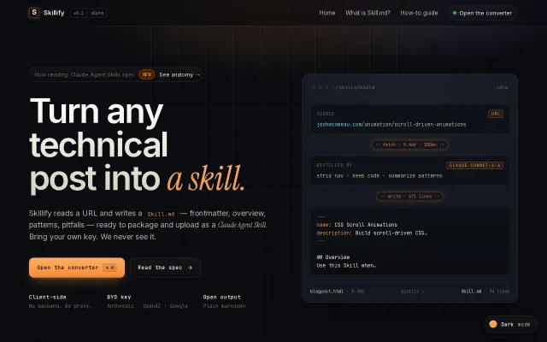Click the URL badge in source panel
The image size is (547, 342).
pyautogui.click(x=496, y=114)
